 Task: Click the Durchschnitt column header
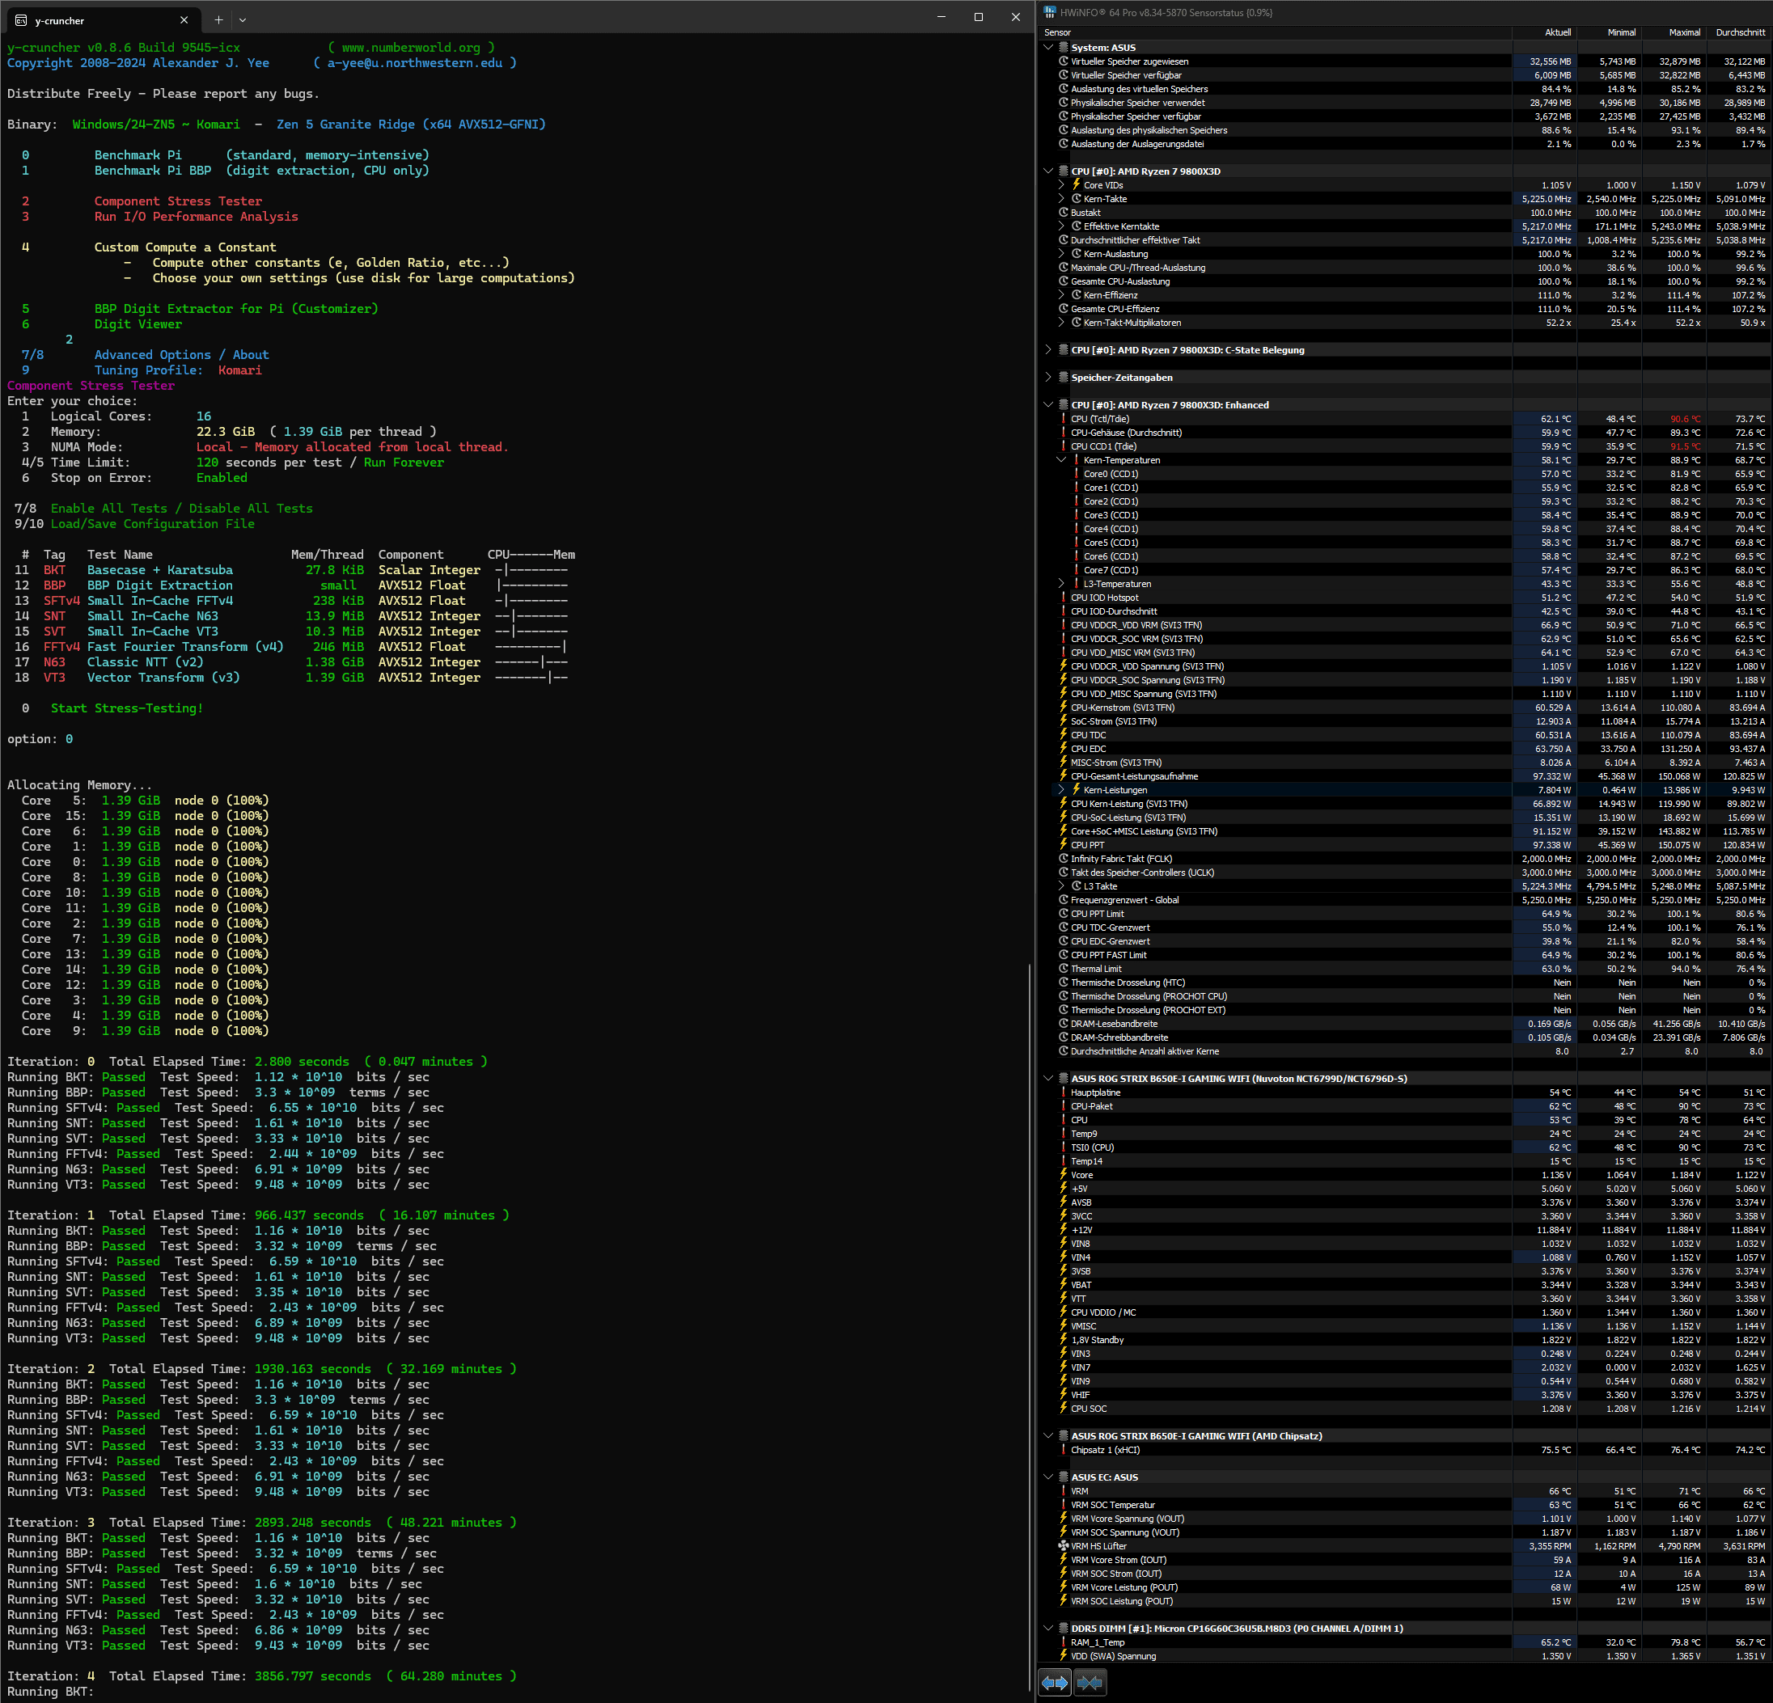[1739, 32]
